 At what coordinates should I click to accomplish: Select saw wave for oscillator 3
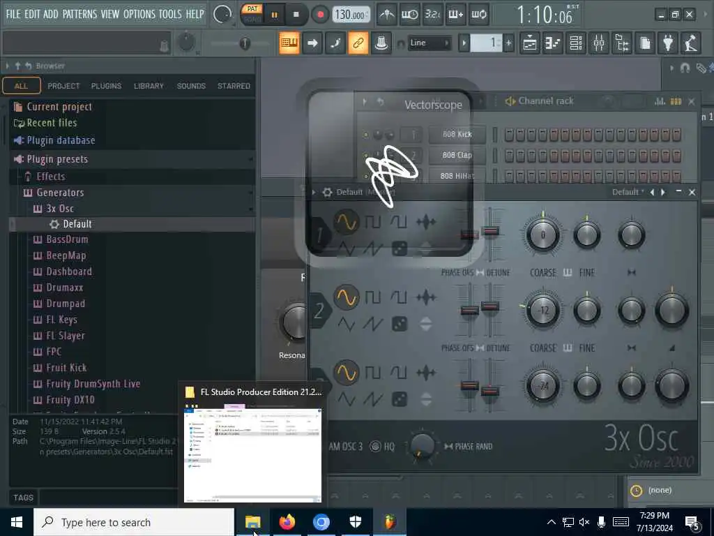click(x=372, y=400)
